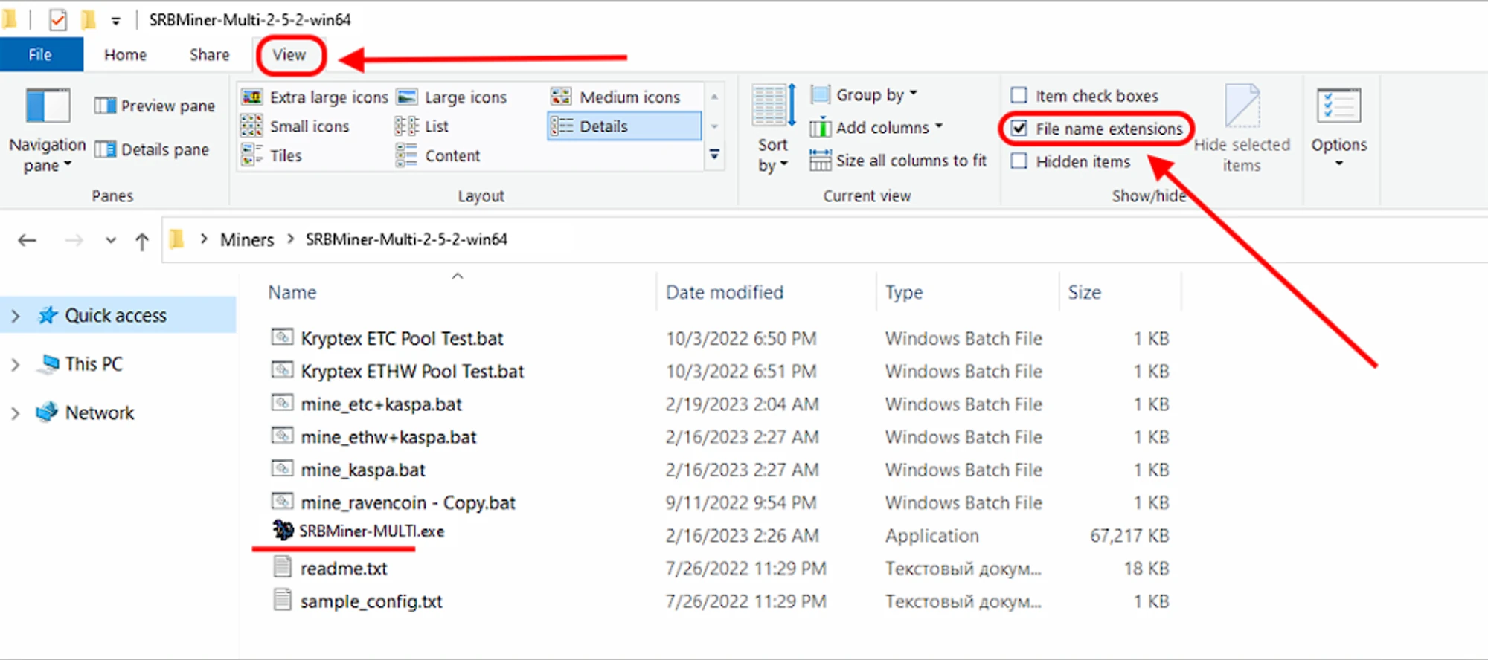Screen dimensions: 1488x660
Task: Click the Navigation pane icon
Action: (x=47, y=106)
